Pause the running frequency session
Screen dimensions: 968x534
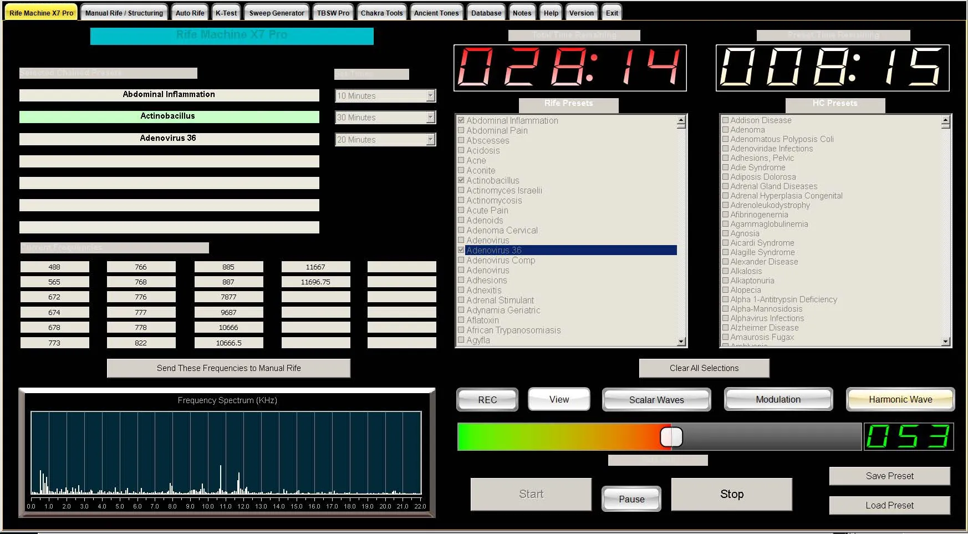(631, 499)
